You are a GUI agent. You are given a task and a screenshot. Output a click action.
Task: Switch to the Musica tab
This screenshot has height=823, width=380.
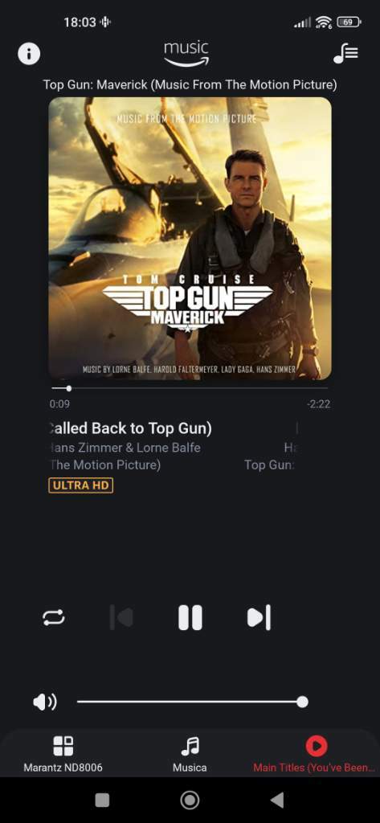[190, 754]
